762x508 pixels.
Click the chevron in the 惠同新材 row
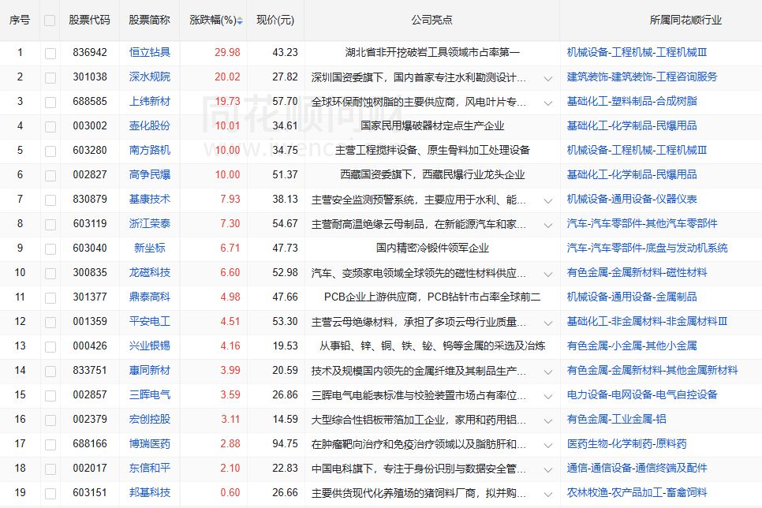pos(547,372)
